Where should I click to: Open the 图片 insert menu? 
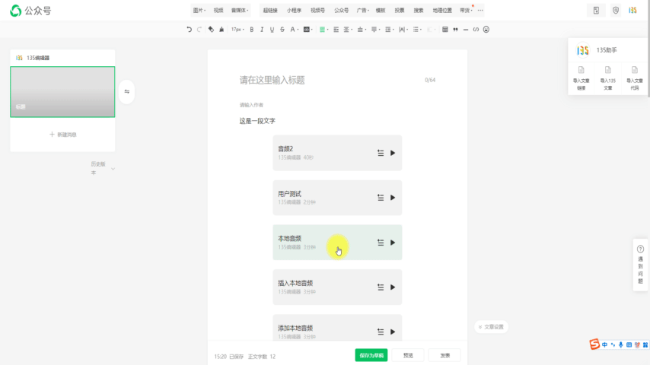[x=199, y=11]
